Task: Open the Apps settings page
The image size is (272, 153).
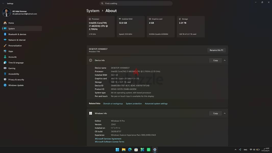Action: point(22,51)
